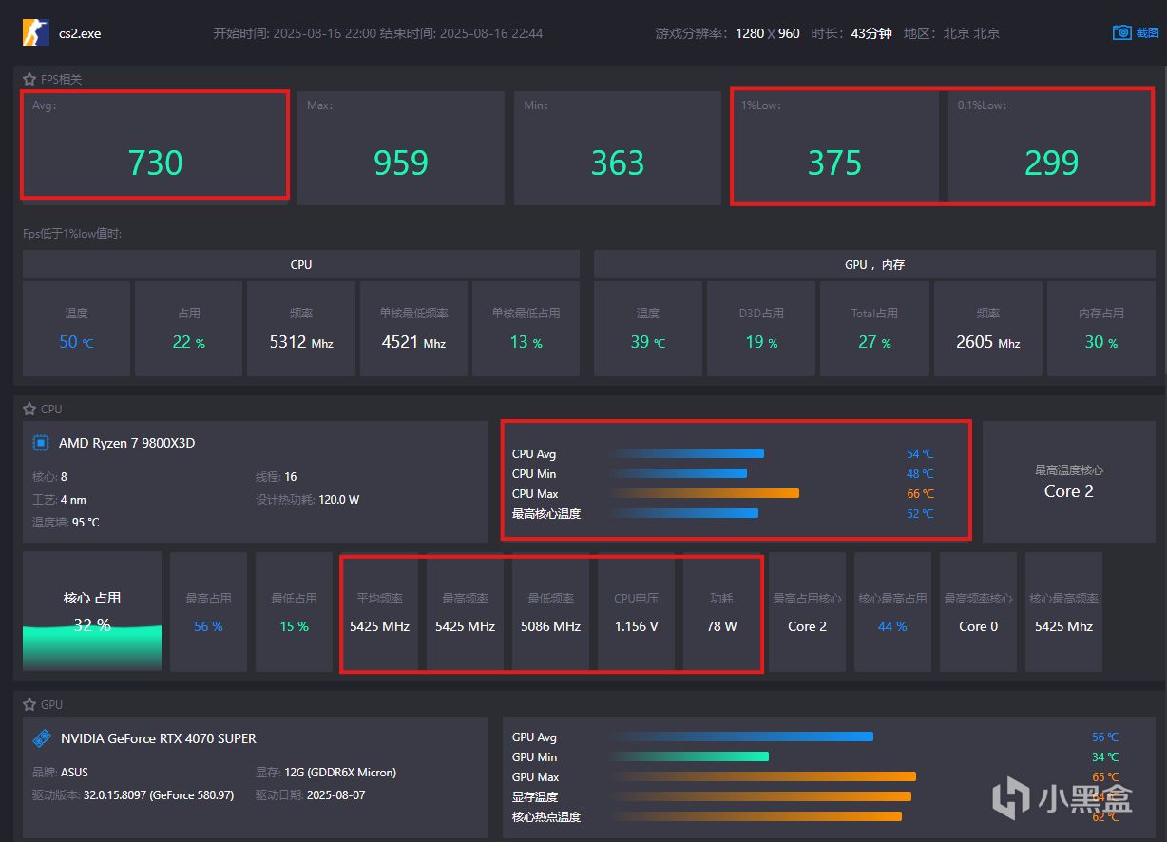
Task: Click the CPU Max temperature bar
Action: pyautogui.click(x=705, y=494)
